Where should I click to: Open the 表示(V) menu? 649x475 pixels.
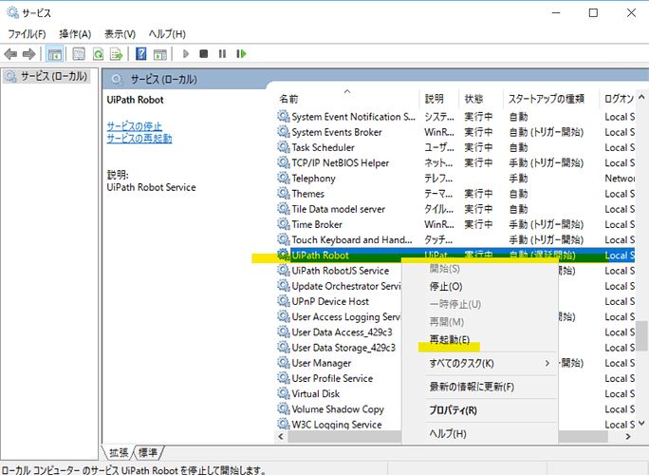(x=121, y=34)
